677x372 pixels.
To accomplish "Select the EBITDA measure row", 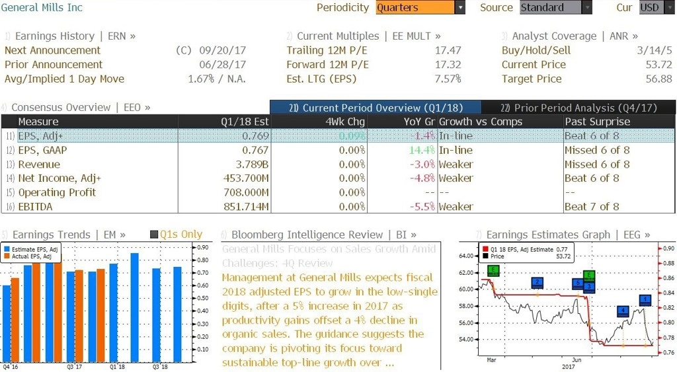I will coord(338,206).
